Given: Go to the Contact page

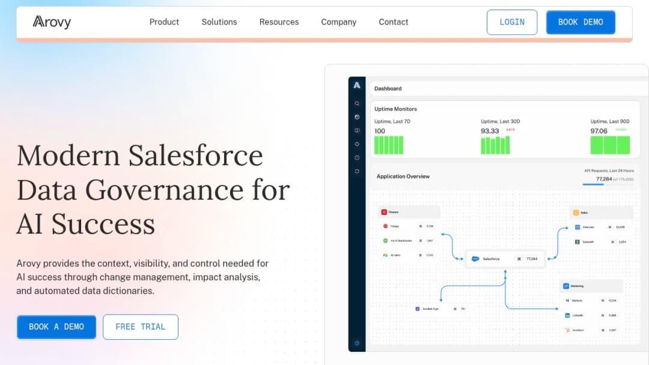Looking at the screenshot, I should 394,22.
